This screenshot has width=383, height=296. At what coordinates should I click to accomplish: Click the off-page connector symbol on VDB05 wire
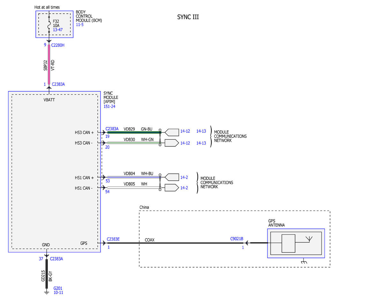point(172,188)
